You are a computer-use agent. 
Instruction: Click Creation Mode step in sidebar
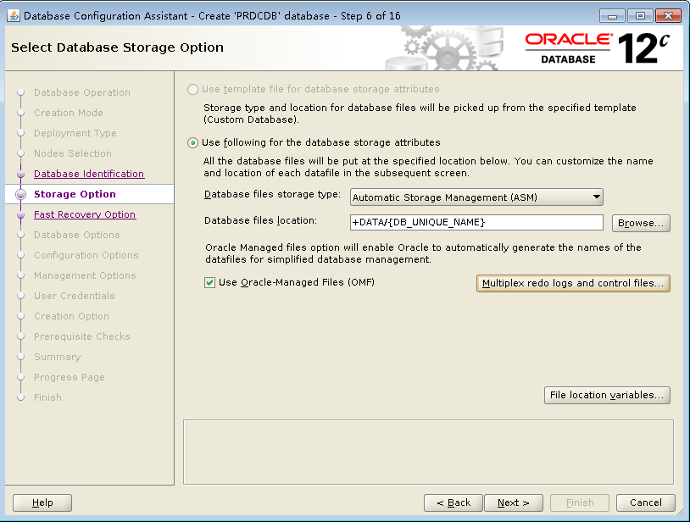pos(68,113)
